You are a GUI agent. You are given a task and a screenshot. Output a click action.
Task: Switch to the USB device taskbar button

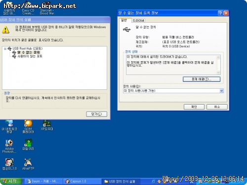point(121,182)
